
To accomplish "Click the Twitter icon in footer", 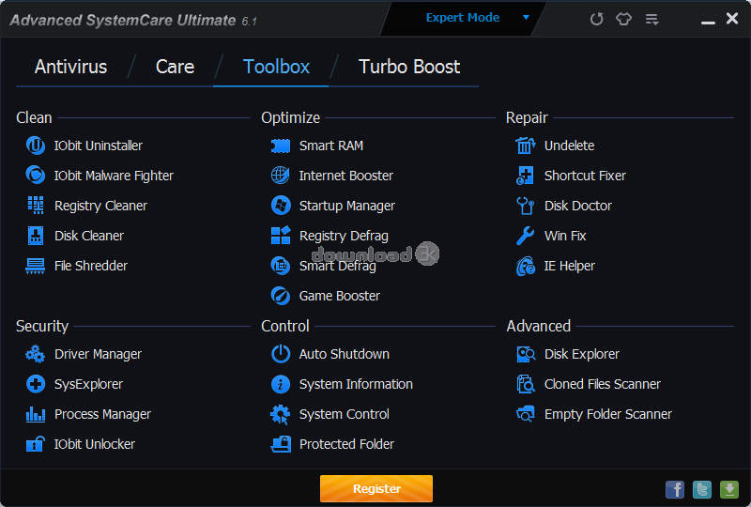I will pyautogui.click(x=701, y=490).
